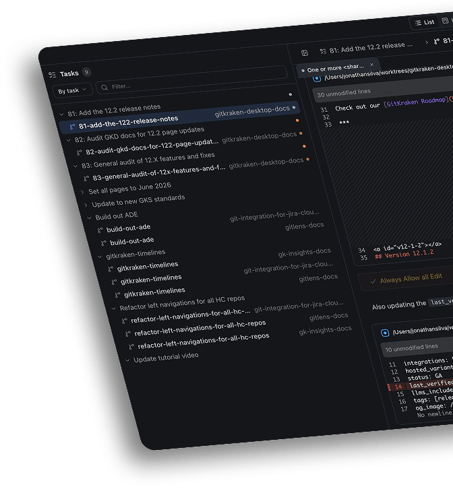This screenshot has width=453, height=489.
Task: Select refactor-left-navigations-for-all-hc-... branch for jira
Action: pos(191,316)
